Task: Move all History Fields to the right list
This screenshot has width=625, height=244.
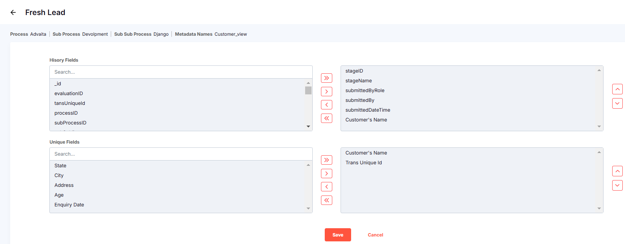Action: [326, 78]
